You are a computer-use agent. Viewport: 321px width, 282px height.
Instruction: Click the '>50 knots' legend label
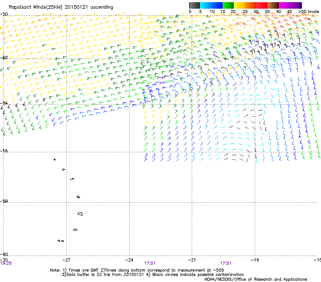308,12
